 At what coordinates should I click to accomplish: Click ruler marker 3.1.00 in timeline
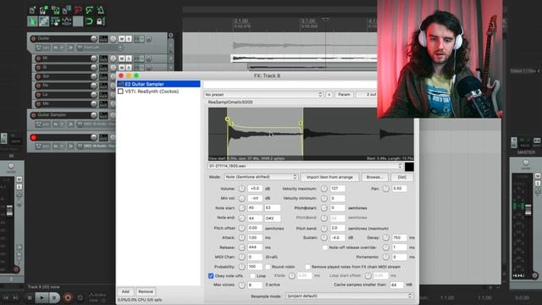[x=308, y=21]
